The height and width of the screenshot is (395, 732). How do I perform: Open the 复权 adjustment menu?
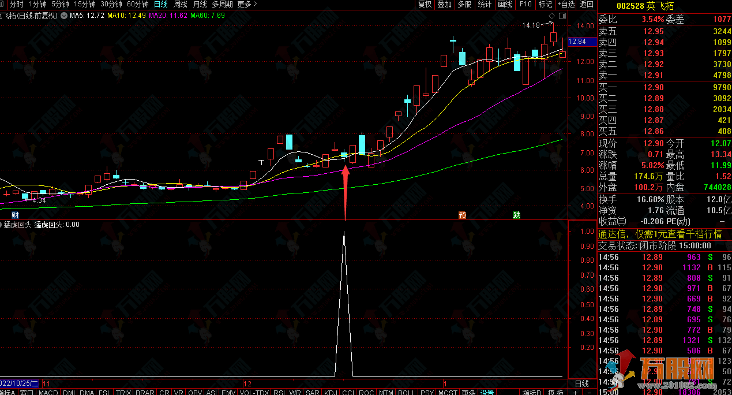coord(425,4)
